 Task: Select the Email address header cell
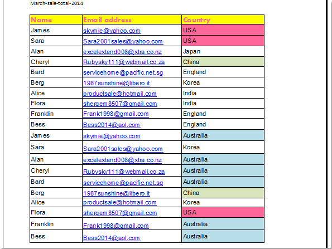(132, 19)
